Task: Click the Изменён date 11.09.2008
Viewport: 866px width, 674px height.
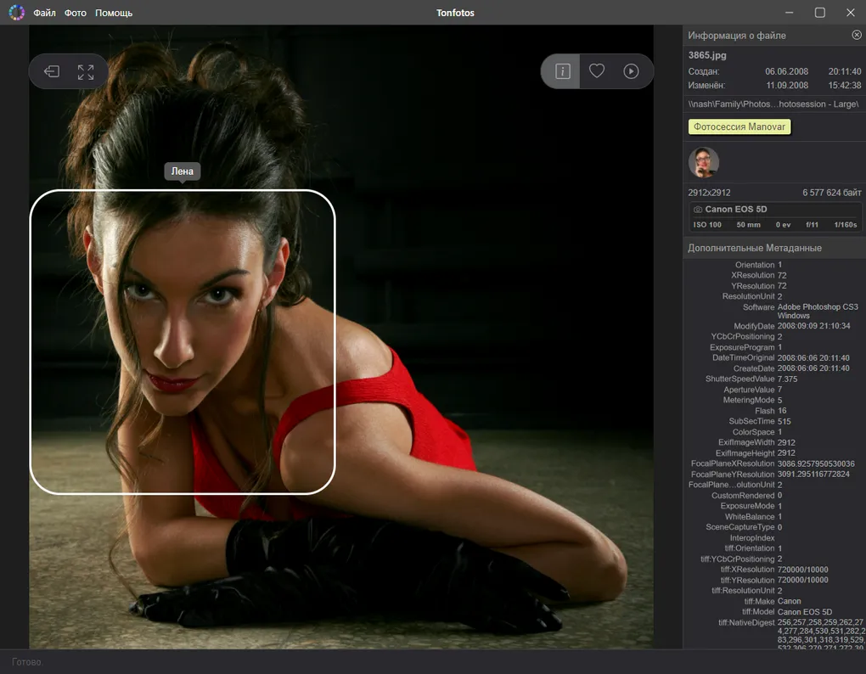Action: 787,86
